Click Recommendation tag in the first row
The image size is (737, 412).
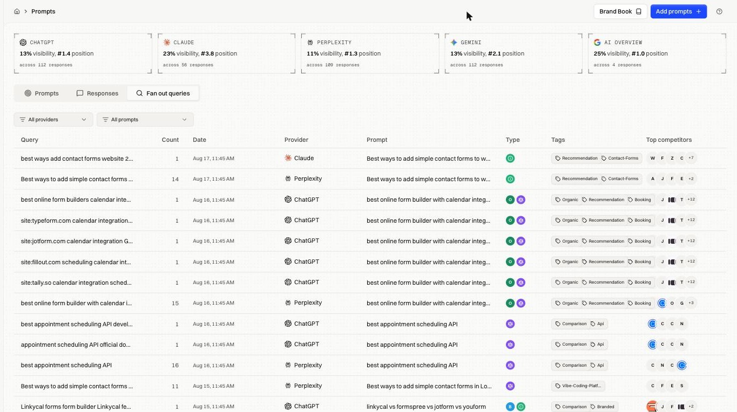point(576,159)
